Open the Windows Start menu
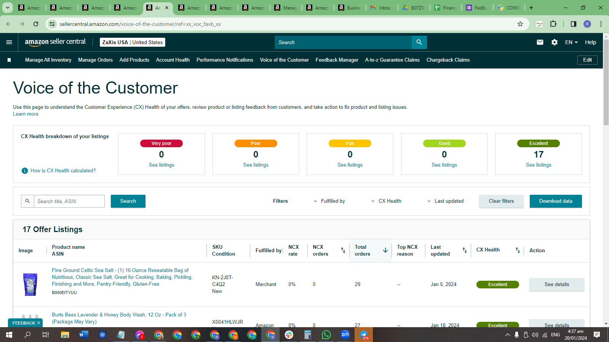This screenshot has width=609, height=342. click(x=9, y=335)
